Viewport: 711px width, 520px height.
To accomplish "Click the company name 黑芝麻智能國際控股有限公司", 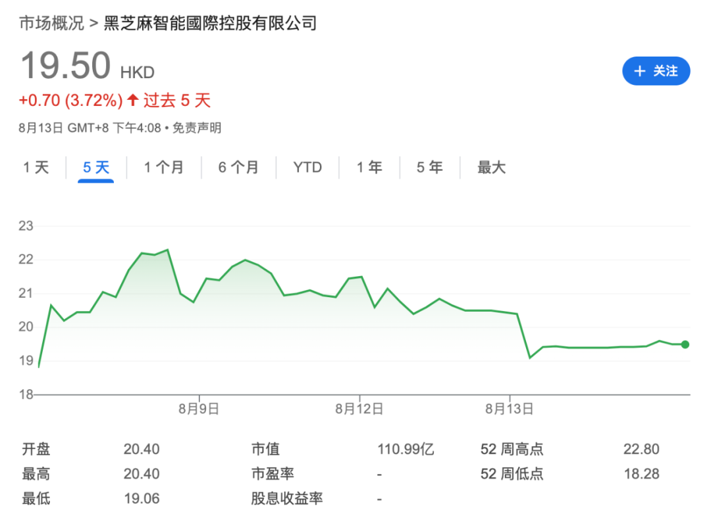I will point(211,23).
